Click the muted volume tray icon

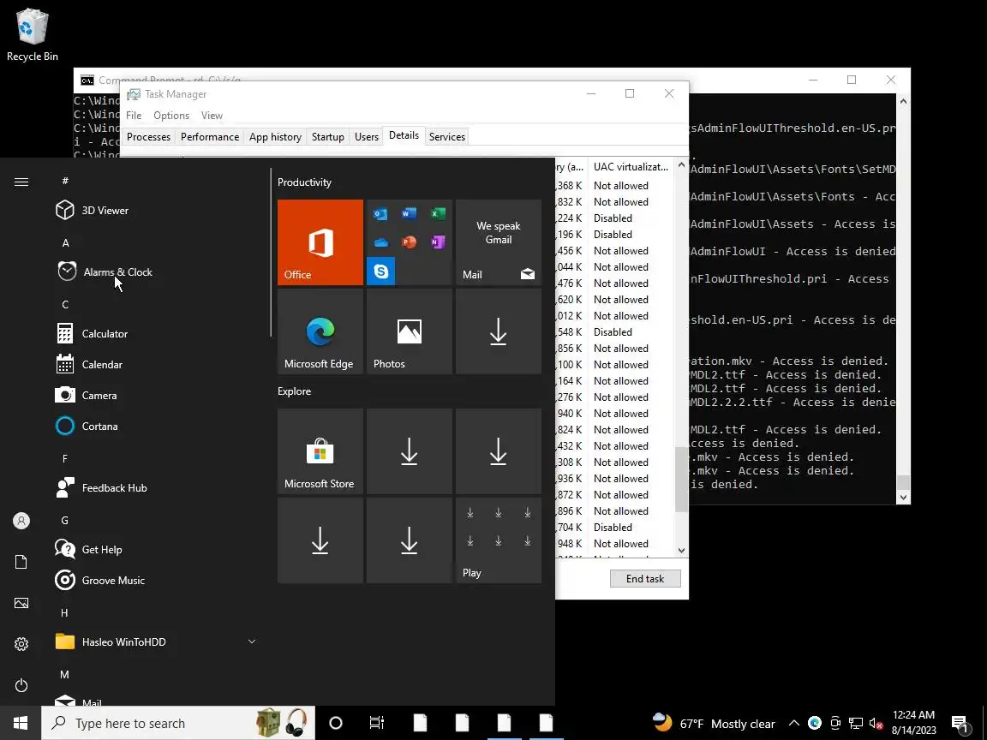876,723
